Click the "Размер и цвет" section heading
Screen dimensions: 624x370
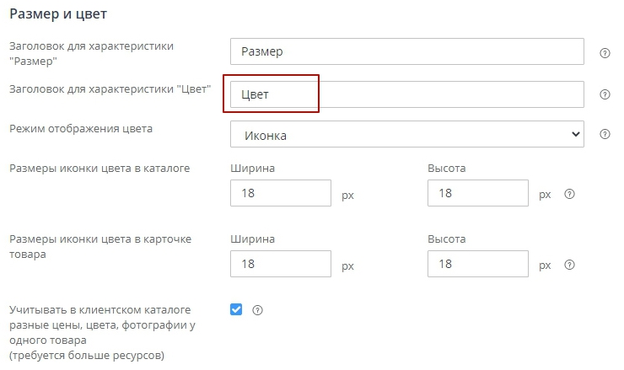[x=57, y=14]
